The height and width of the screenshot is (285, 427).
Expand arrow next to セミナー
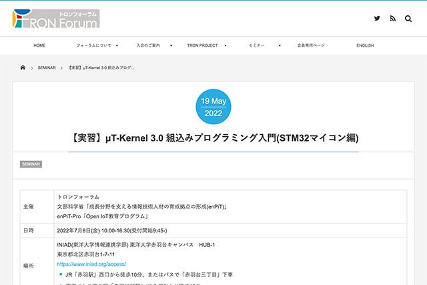(x=280, y=45)
